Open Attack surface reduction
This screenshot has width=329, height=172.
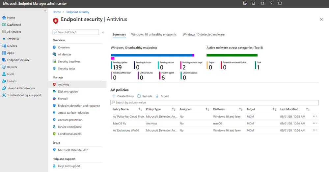(x=73, y=113)
